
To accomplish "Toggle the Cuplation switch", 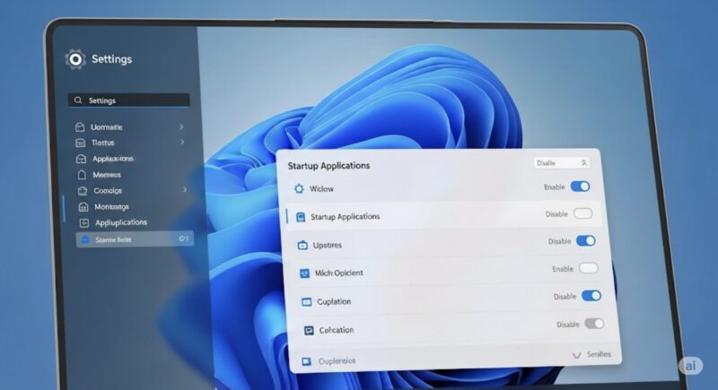I will [591, 296].
